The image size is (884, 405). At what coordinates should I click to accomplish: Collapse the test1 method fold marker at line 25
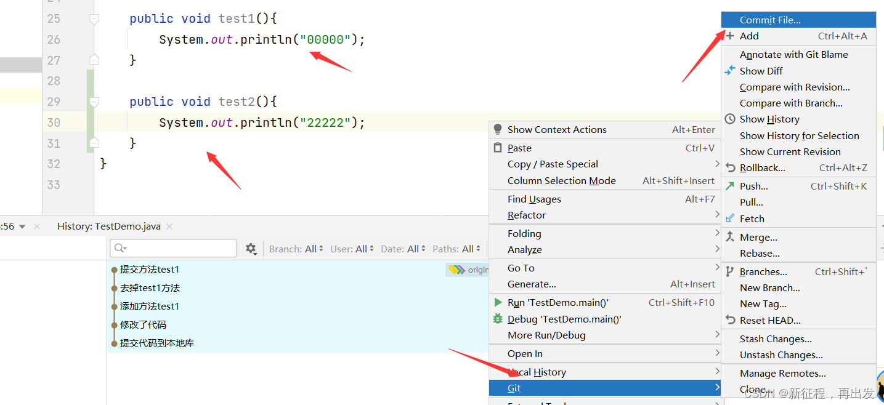94,20
